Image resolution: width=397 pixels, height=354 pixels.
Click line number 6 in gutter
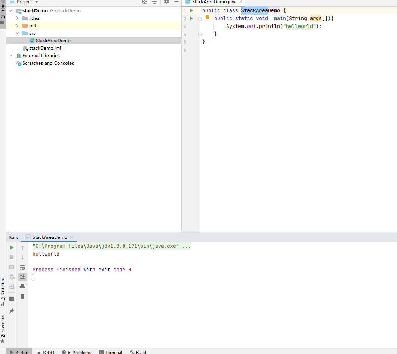point(185,50)
